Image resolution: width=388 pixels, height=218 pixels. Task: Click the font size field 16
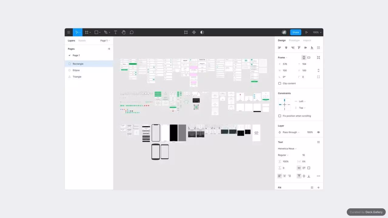(x=303, y=155)
